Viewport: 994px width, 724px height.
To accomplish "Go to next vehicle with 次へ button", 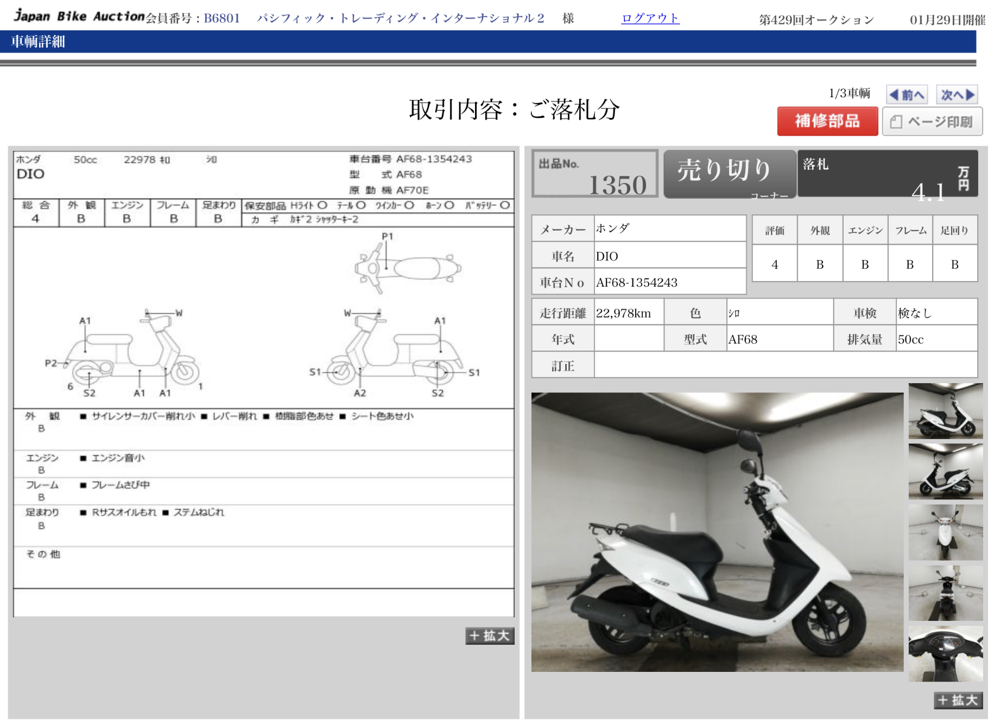I will pyautogui.click(x=957, y=95).
